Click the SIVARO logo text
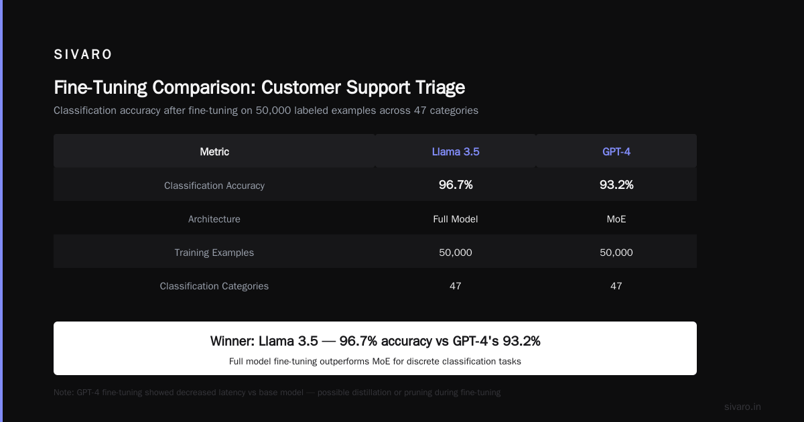Image resolution: width=804 pixels, height=422 pixels. click(83, 55)
